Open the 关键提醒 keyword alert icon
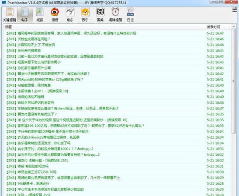The width and height of the screenshot is (239, 196). pos(10,15)
